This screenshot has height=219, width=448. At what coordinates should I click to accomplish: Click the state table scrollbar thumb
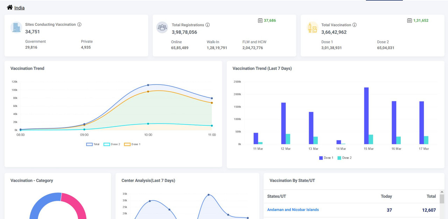[x=442, y=199]
